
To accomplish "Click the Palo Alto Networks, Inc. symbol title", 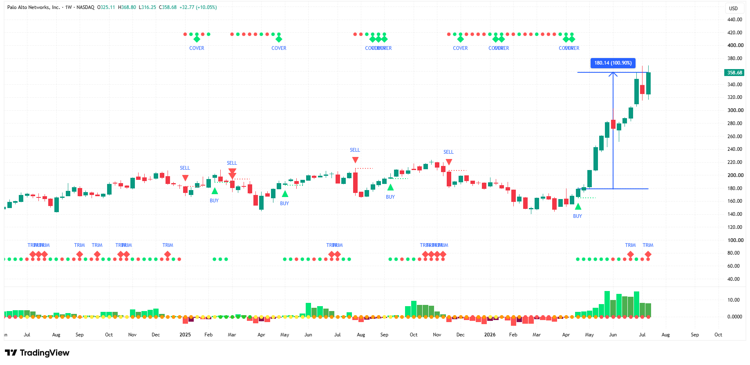I will click(34, 7).
